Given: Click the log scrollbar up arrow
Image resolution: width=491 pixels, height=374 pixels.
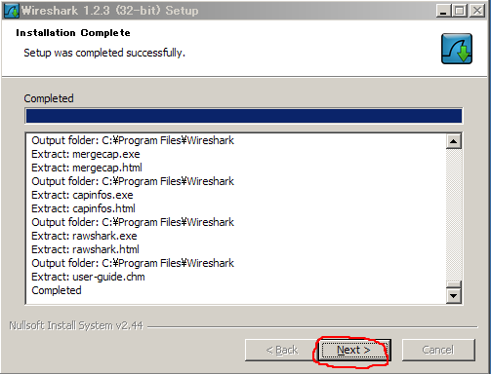Looking at the screenshot, I should tap(454, 141).
